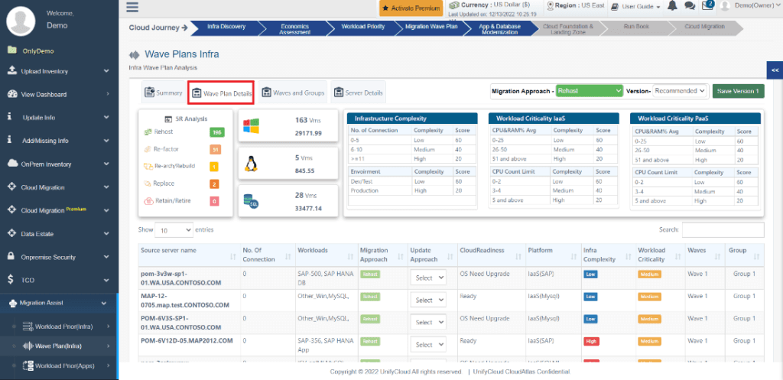Click the OnlyDemo folder icon

click(x=11, y=50)
